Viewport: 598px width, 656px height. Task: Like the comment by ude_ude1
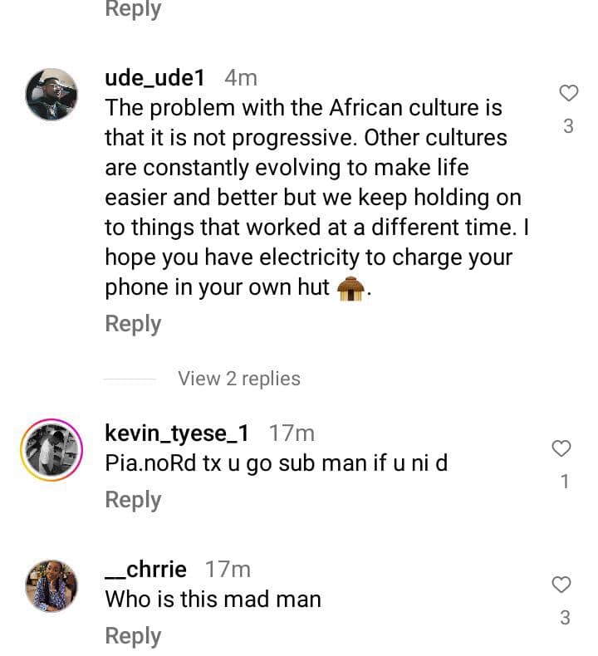click(x=568, y=93)
